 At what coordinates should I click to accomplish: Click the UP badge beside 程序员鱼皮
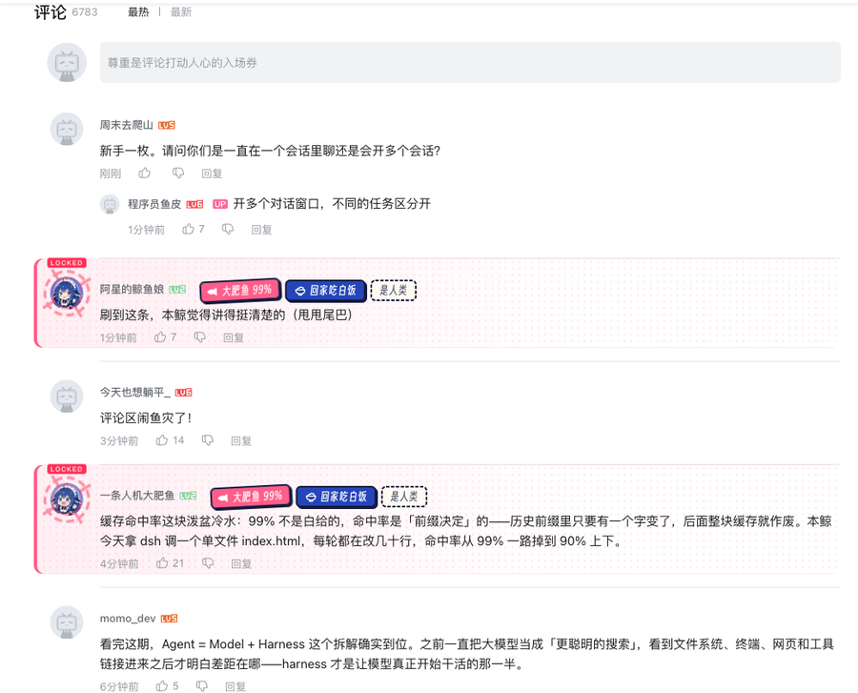pyautogui.click(x=220, y=204)
